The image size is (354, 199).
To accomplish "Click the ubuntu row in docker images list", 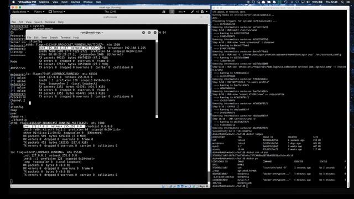I will tap(267, 149).
